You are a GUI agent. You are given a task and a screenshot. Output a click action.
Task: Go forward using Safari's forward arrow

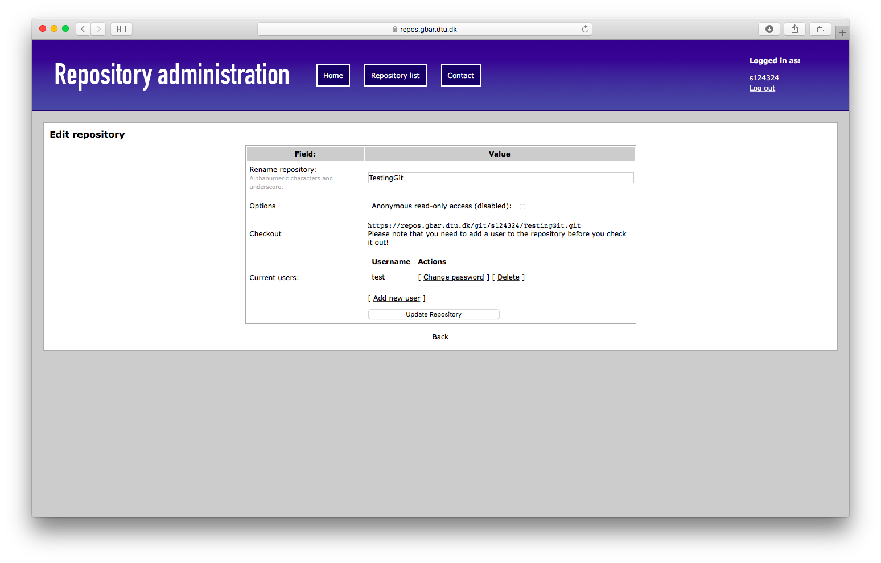98,29
